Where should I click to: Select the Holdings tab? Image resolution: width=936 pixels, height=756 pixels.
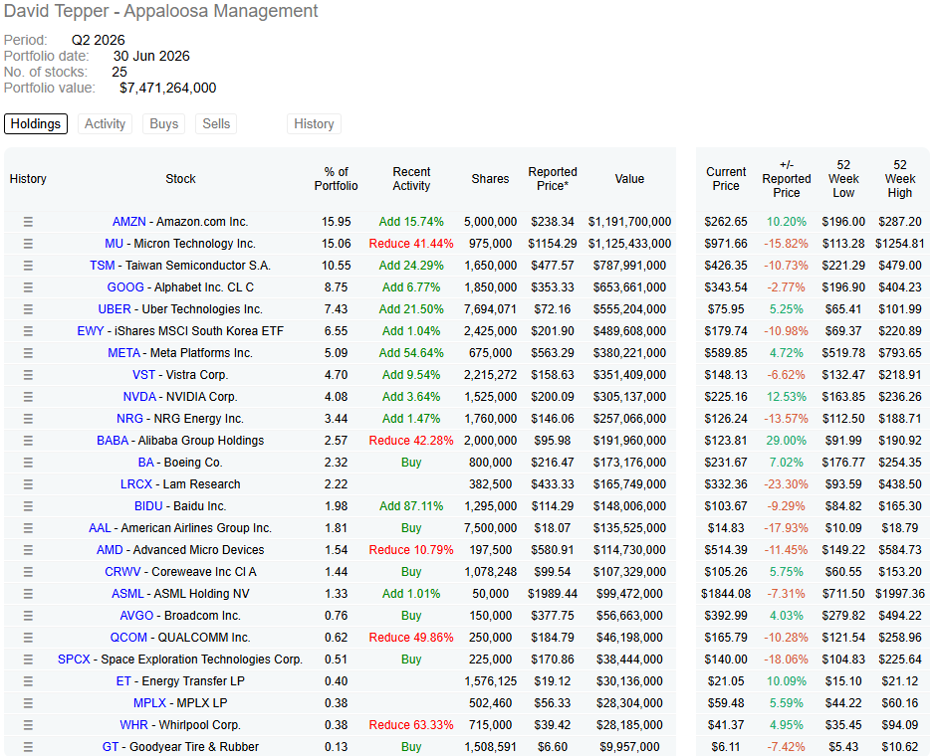click(36, 124)
